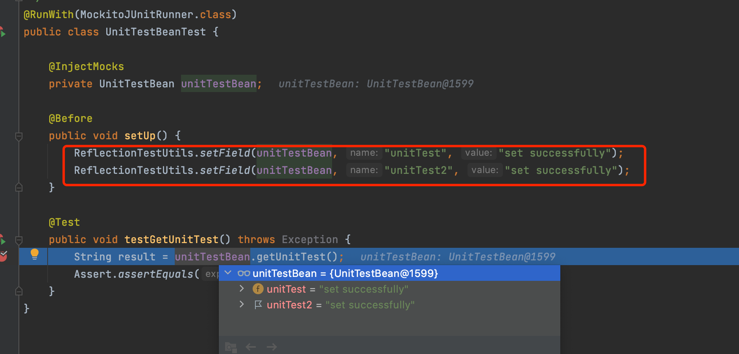This screenshot has width=739, height=354.
Task: Select the unitTest2 = "set successfully" row
Action: click(389, 305)
